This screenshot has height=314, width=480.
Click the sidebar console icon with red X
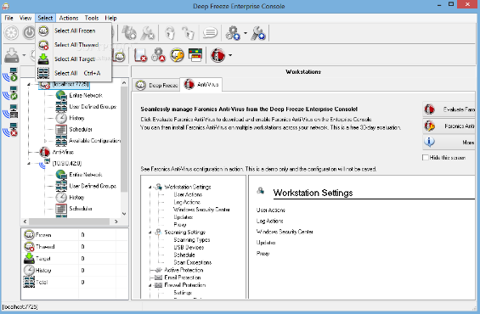coord(10,130)
